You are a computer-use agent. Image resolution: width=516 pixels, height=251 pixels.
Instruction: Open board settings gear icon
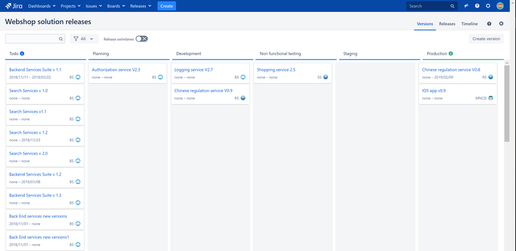[x=501, y=24]
